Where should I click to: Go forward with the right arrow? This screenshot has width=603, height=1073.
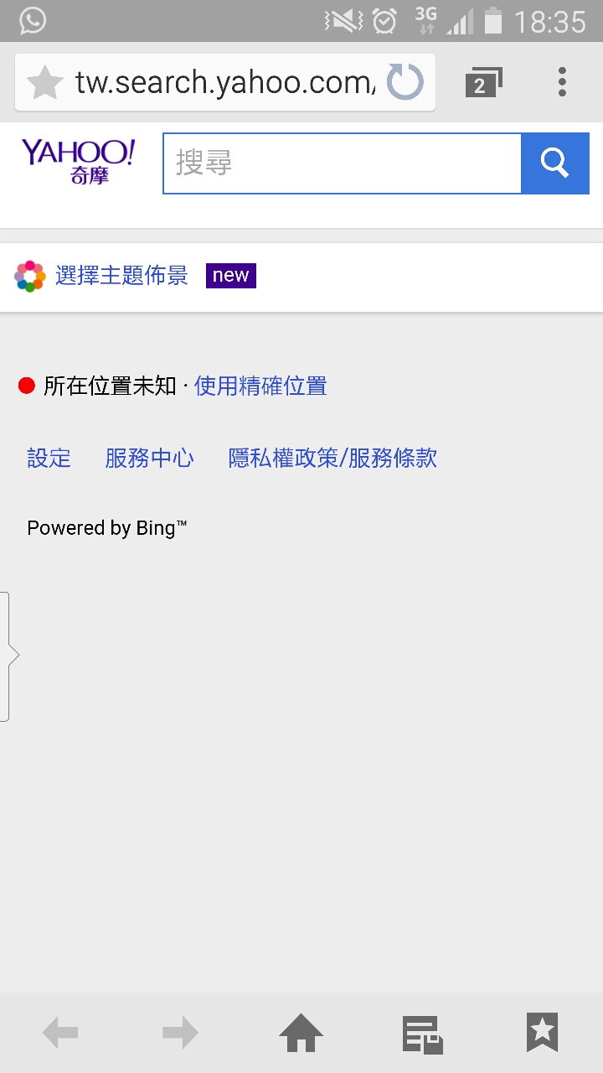pos(181,1033)
